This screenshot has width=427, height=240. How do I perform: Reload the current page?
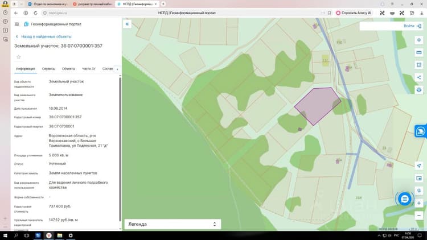click(35, 13)
